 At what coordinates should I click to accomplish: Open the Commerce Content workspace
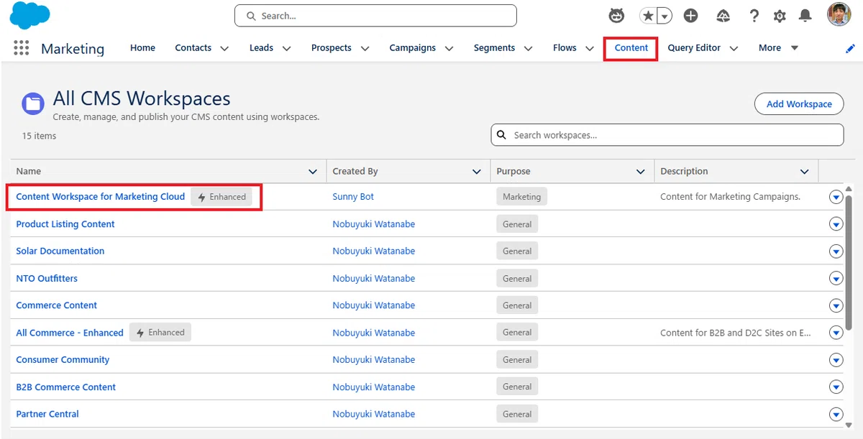click(x=56, y=305)
